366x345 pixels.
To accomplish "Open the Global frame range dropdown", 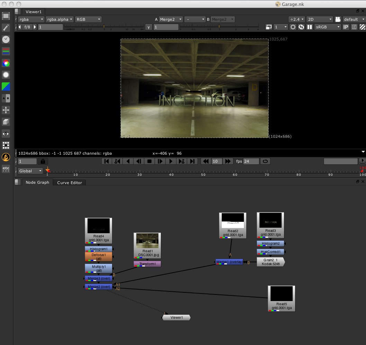I will pyautogui.click(x=30, y=171).
